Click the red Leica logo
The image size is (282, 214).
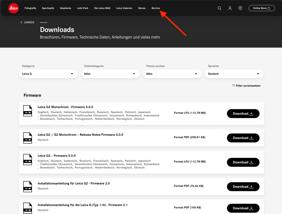pos(13,8)
